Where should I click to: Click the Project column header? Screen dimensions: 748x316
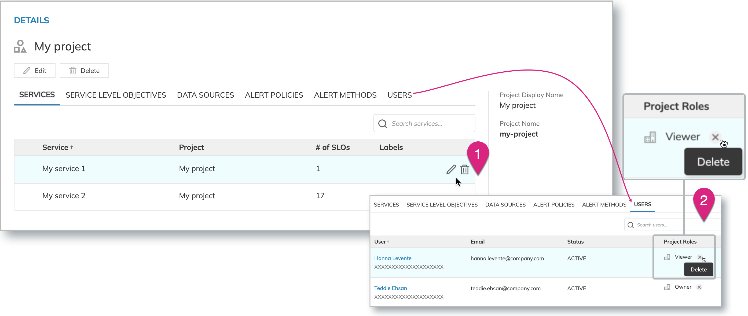pyautogui.click(x=191, y=147)
